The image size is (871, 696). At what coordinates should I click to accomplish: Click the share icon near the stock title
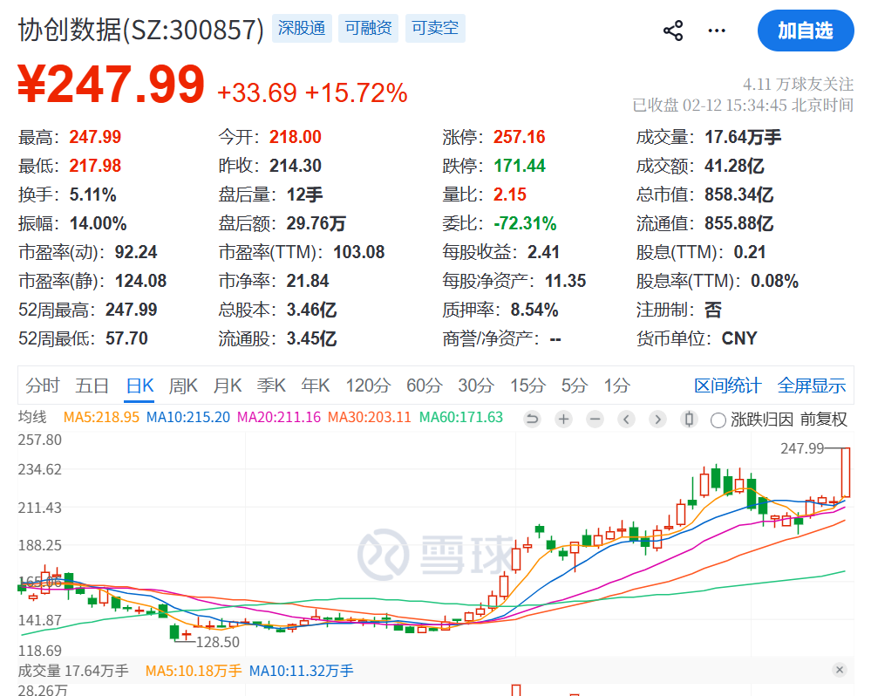pos(673,31)
